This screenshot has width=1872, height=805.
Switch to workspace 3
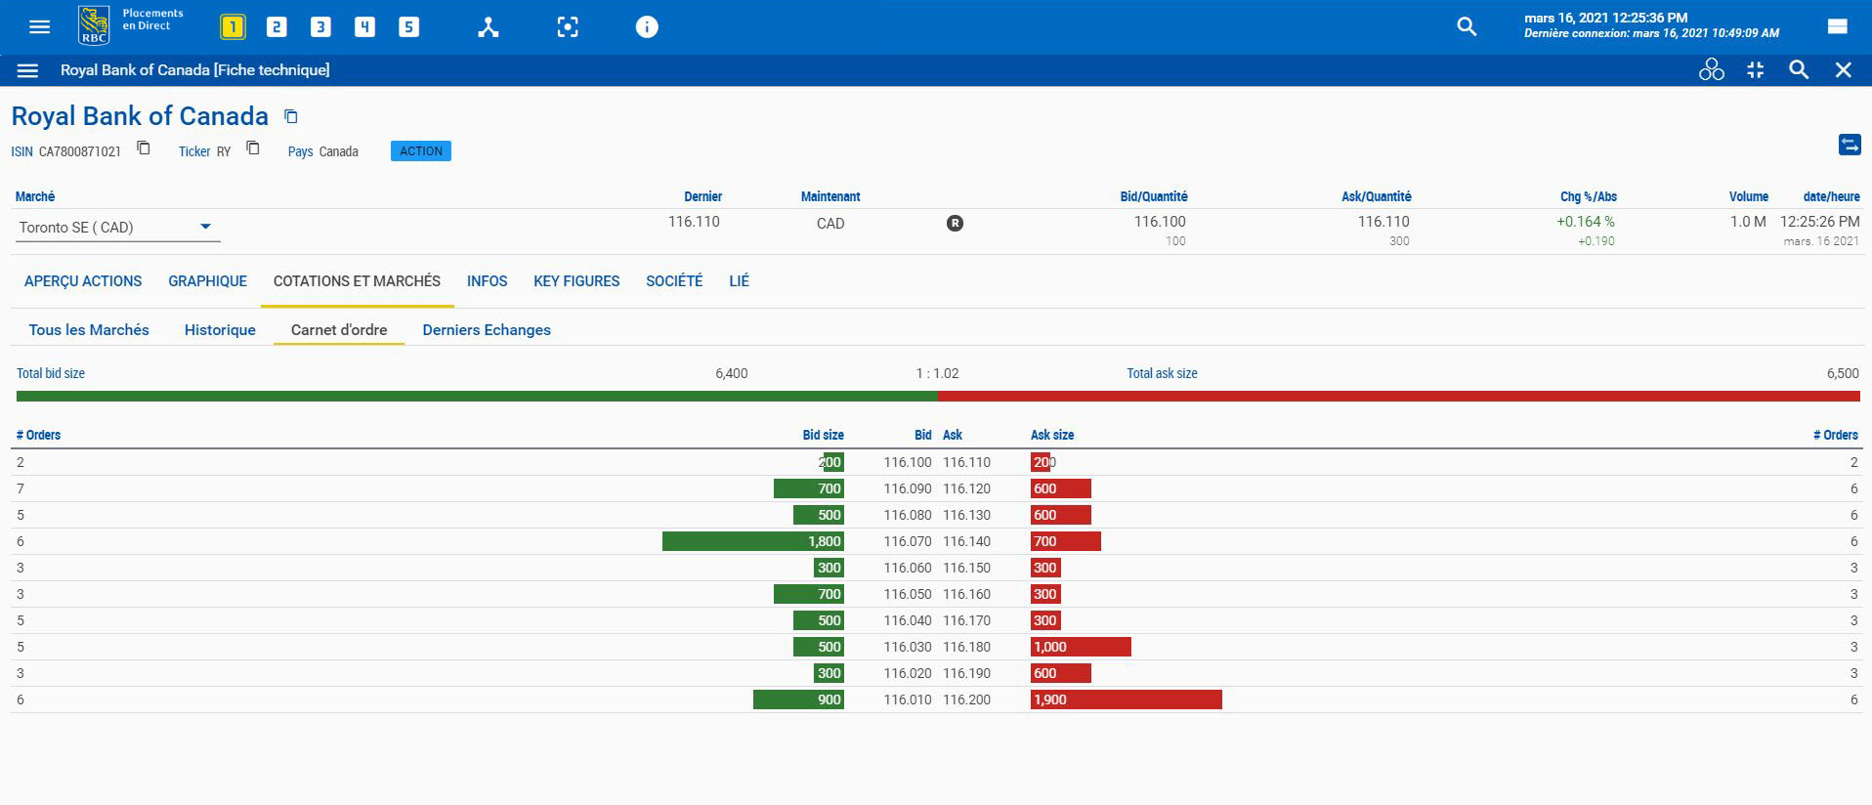pos(320,27)
